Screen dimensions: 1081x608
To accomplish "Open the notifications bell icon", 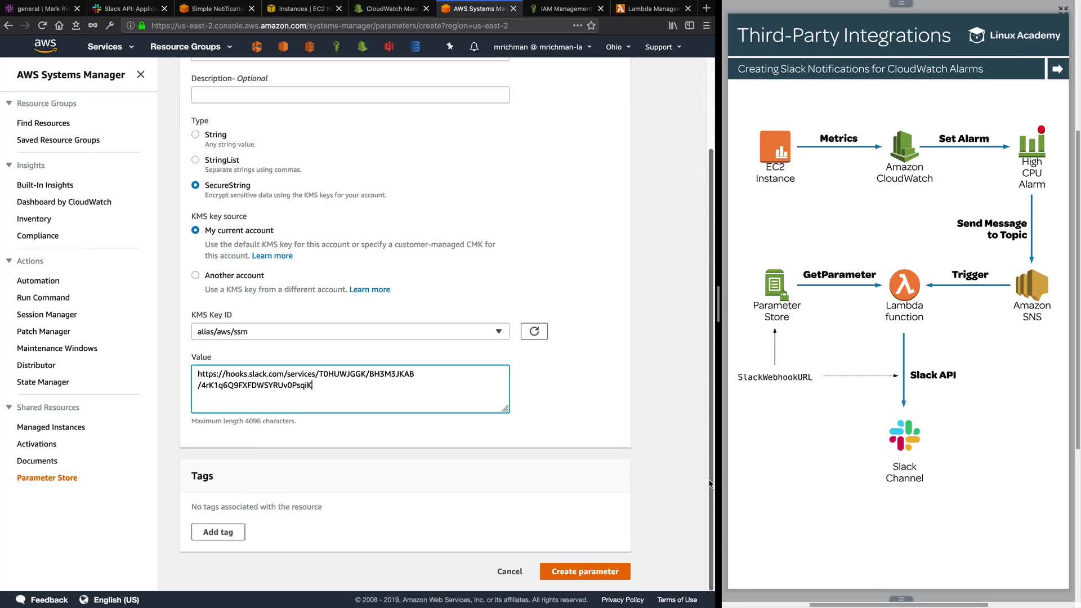I will [x=474, y=47].
